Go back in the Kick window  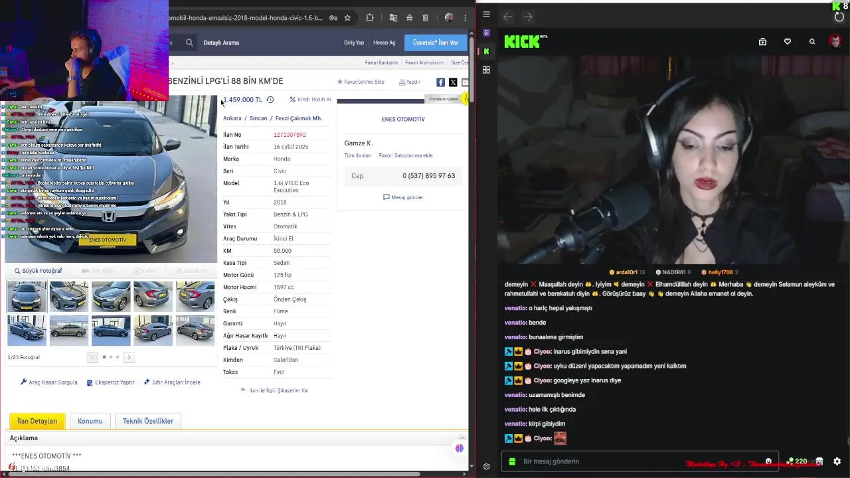point(508,17)
